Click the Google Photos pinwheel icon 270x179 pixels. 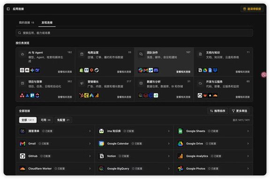click(180, 169)
